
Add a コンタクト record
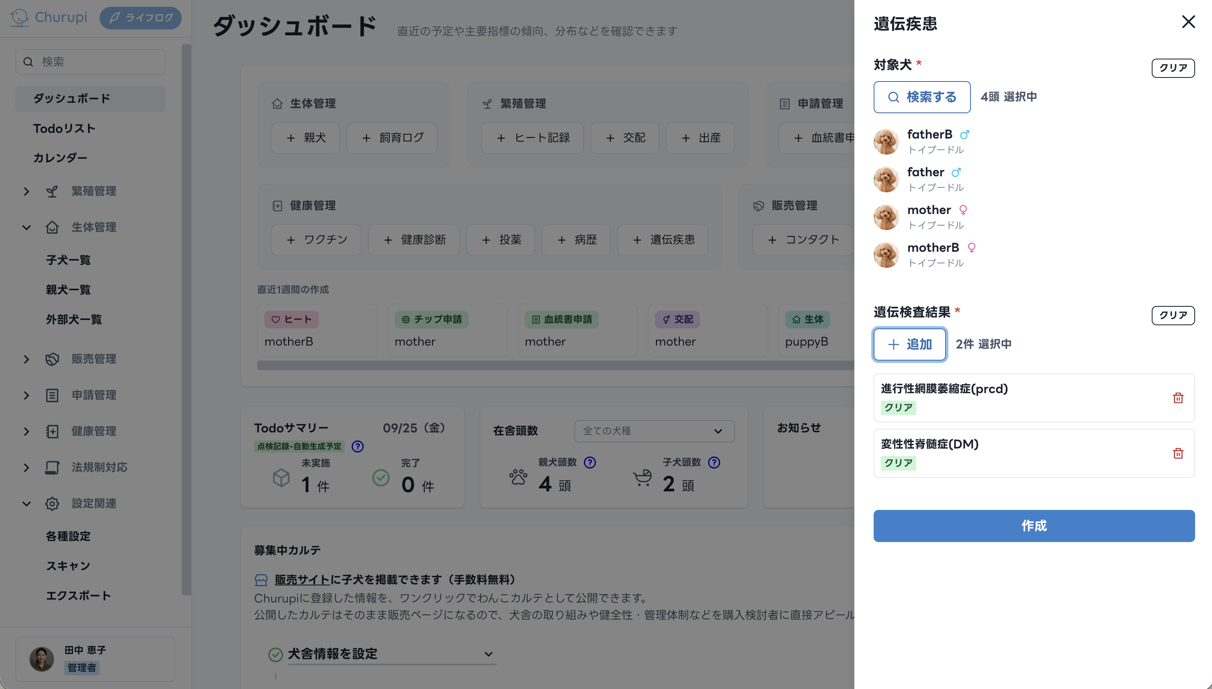(803, 240)
